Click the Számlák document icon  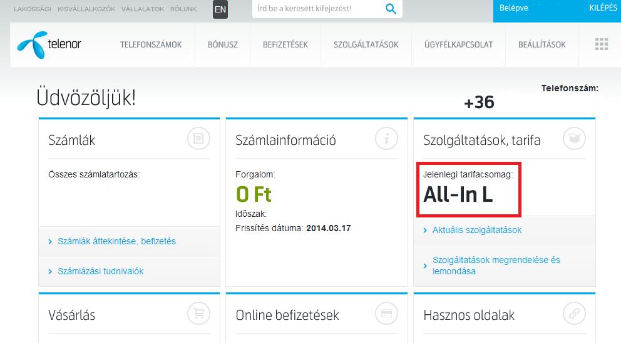click(198, 139)
